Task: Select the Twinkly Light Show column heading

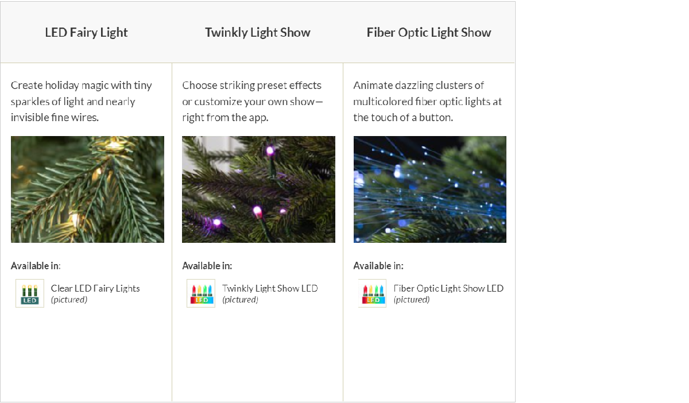Action: 258,32
